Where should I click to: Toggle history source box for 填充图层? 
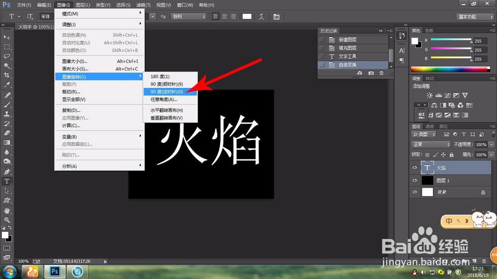(322, 48)
